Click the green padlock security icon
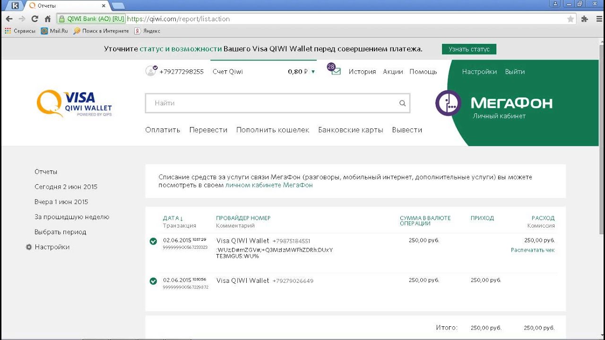Screen dimensions: 605x340 61,19
